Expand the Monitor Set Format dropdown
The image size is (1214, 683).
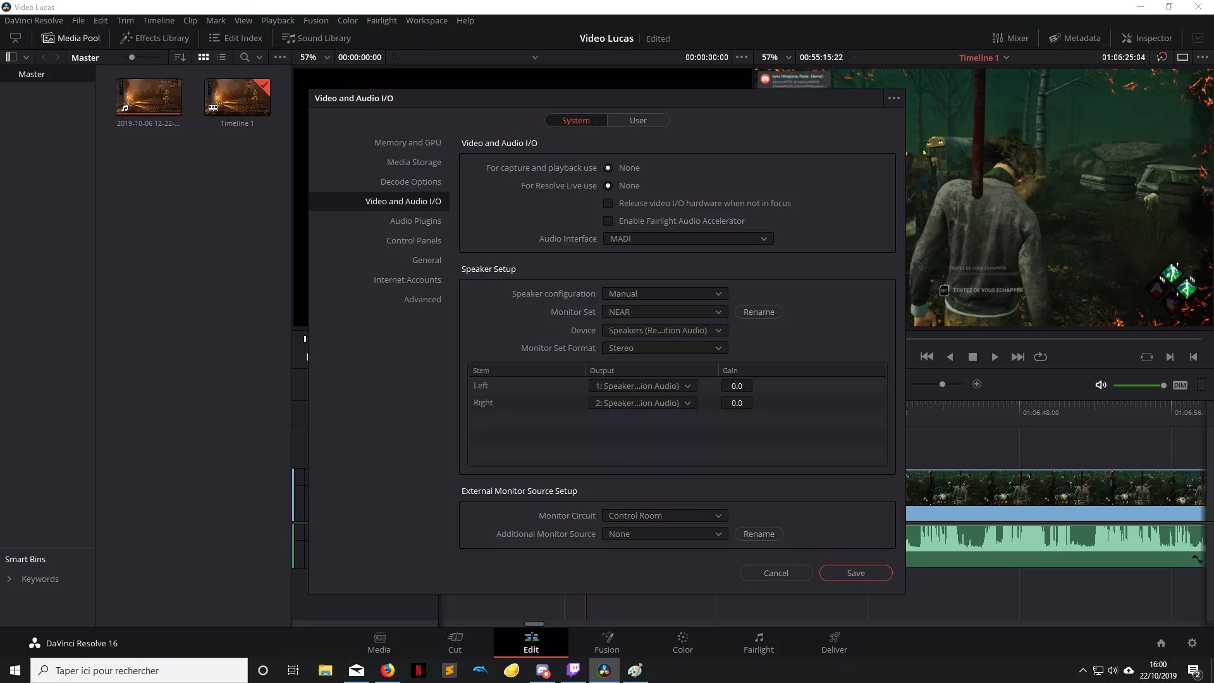tap(665, 348)
